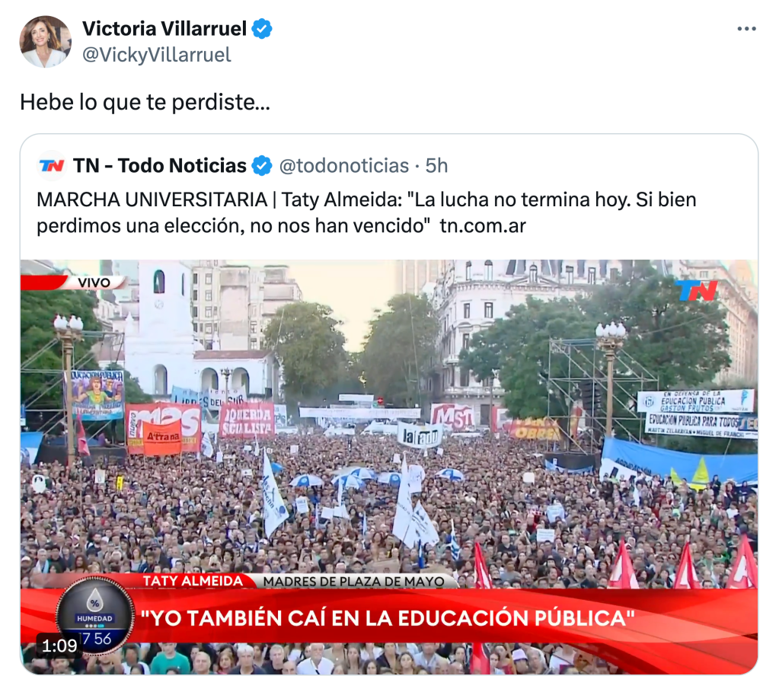Click the quoted tweet text about Marcha Universitaria
The width and height of the screenshot is (779, 676).
click(x=366, y=212)
